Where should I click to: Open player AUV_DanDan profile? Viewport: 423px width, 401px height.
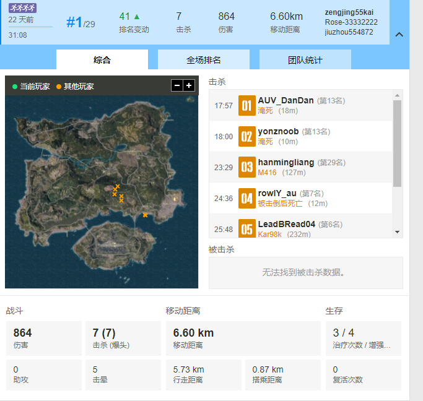coord(286,100)
